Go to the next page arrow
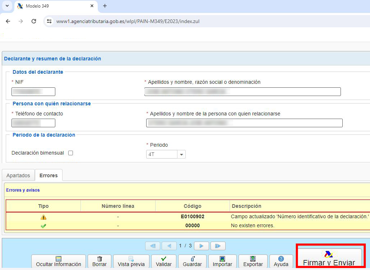 (202, 246)
